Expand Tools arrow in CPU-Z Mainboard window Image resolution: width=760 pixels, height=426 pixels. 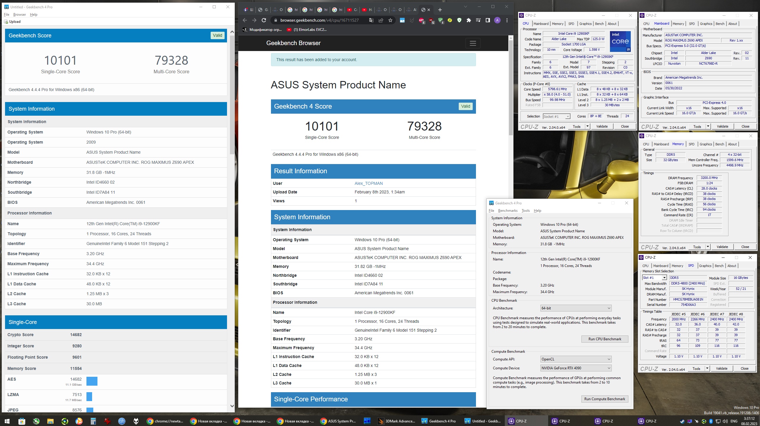[x=708, y=126]
